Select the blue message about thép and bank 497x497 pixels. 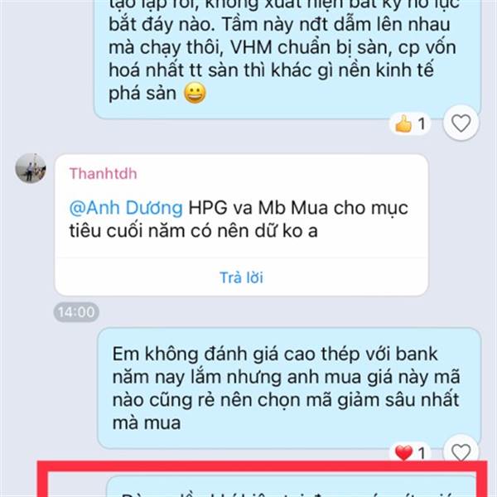click(x=289, y=388)
